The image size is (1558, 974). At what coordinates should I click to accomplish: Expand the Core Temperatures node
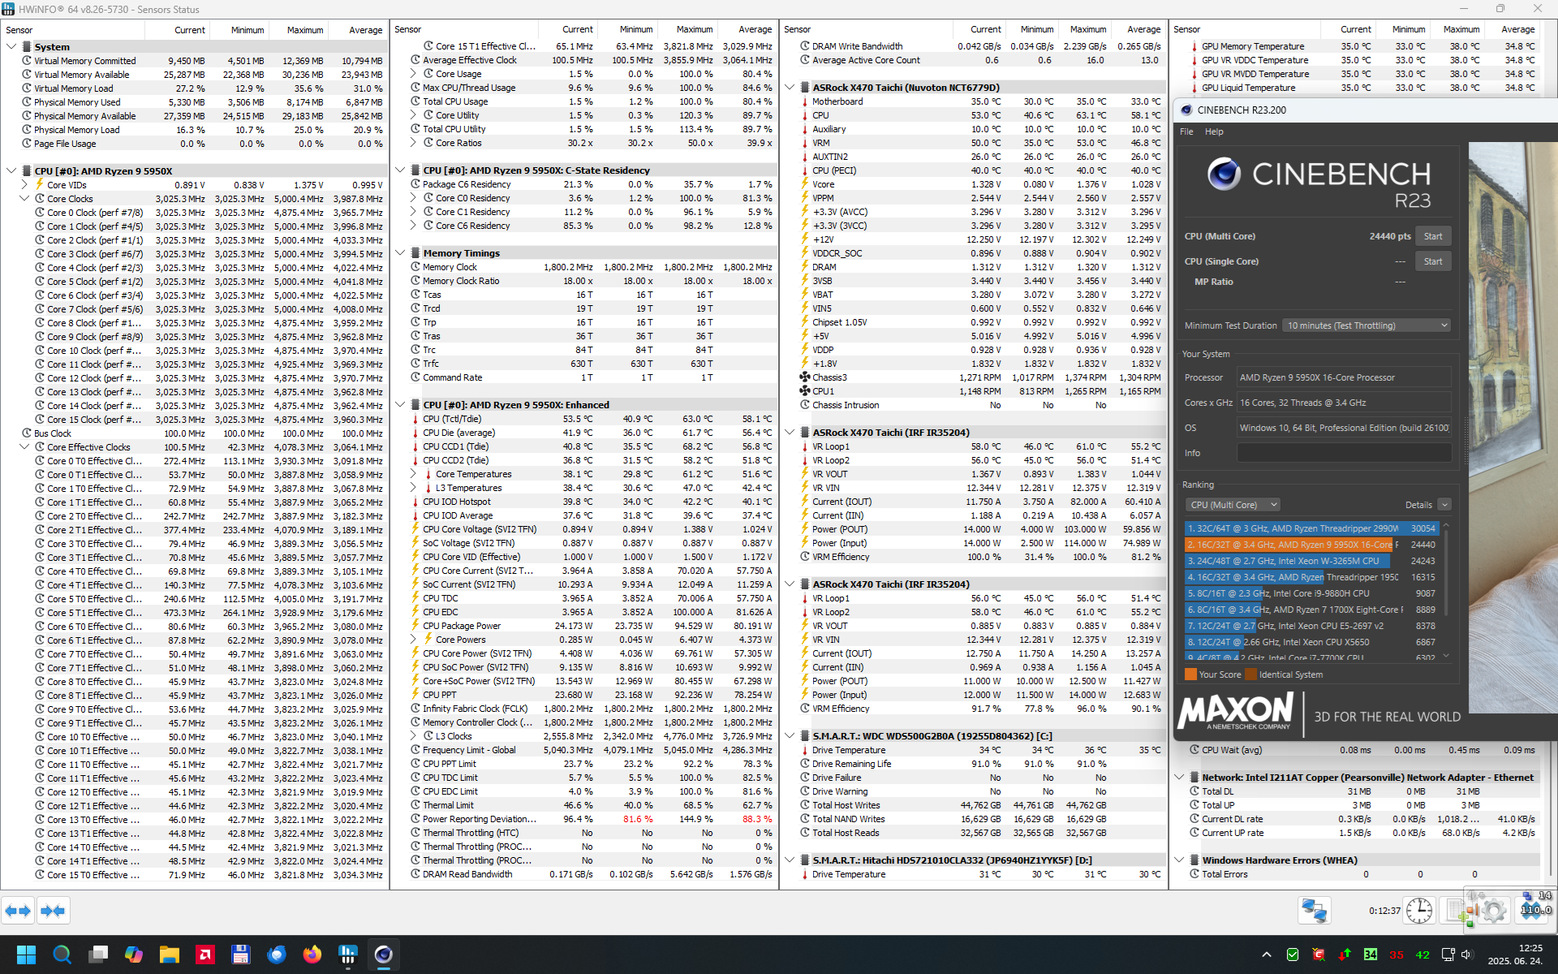pyautogui.click(x=414, y=474)
